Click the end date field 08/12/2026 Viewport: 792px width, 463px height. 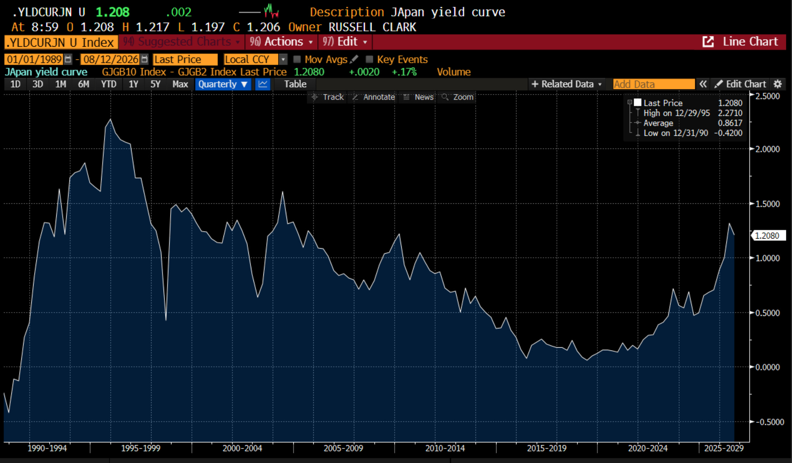pos(110,59)
